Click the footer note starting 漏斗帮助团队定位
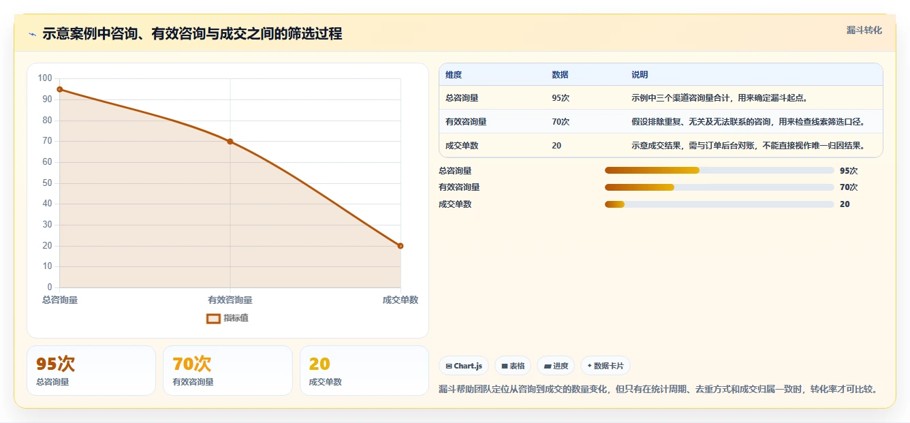The image size is (910, 423). (658, 390)
